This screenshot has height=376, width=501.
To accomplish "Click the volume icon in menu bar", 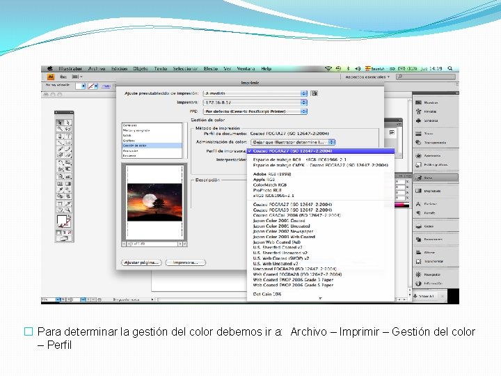I will pos(358,68).
